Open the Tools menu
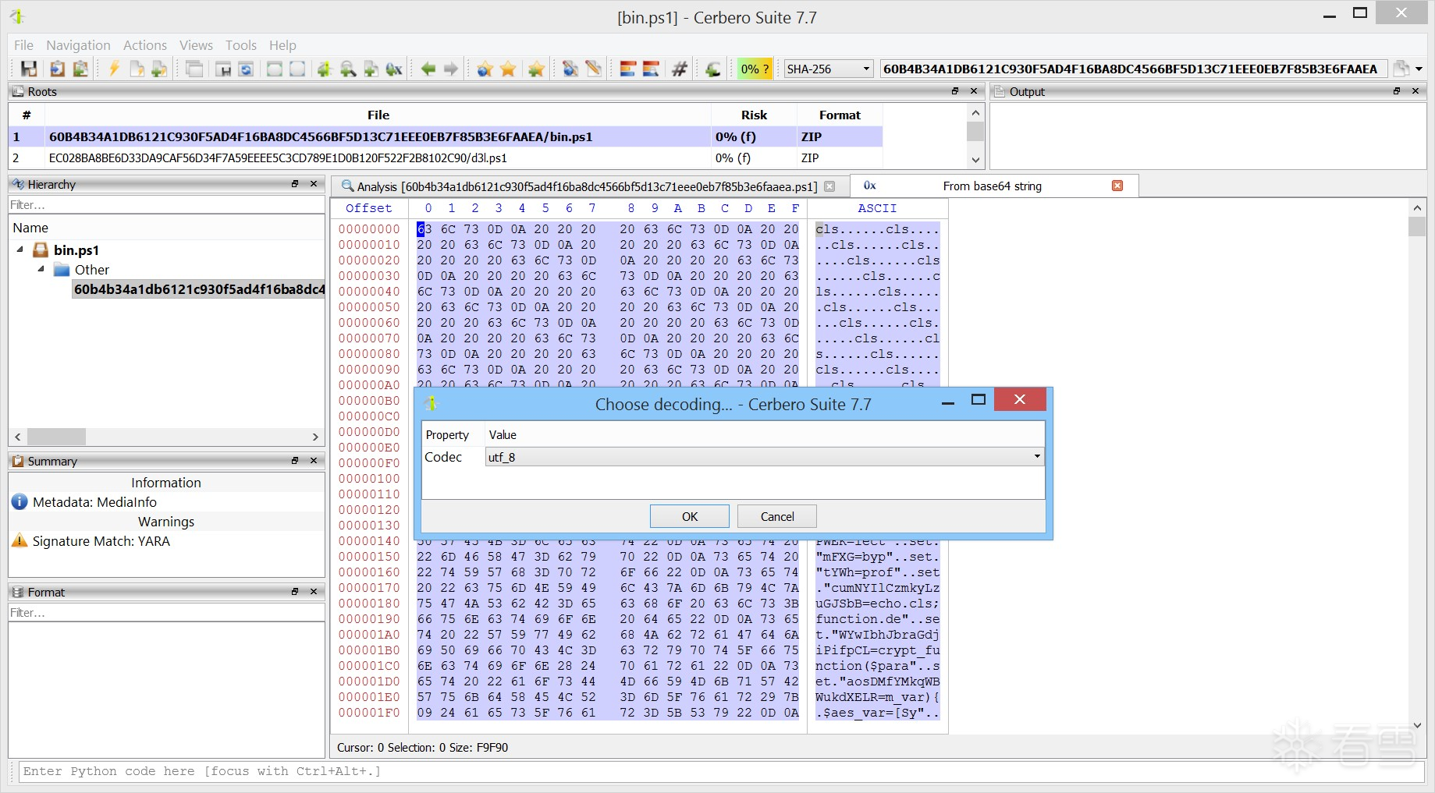 (x=241, y=45)
